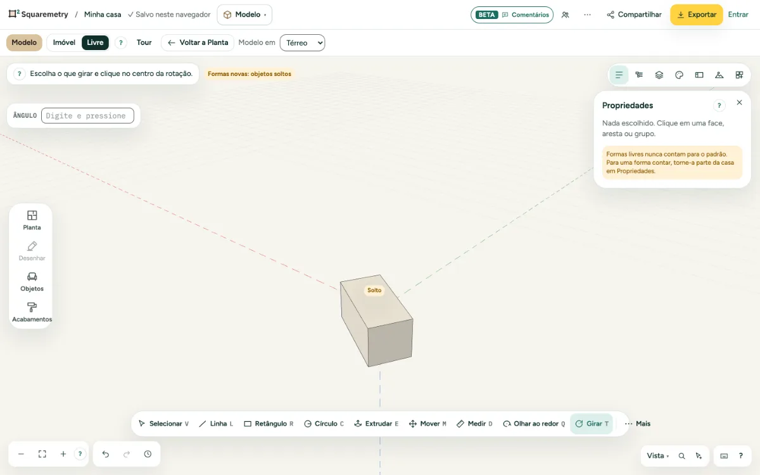This screenshot has width=760, height=475.
Task: Click the Solto label on the box
Action: tap(374, 290)
